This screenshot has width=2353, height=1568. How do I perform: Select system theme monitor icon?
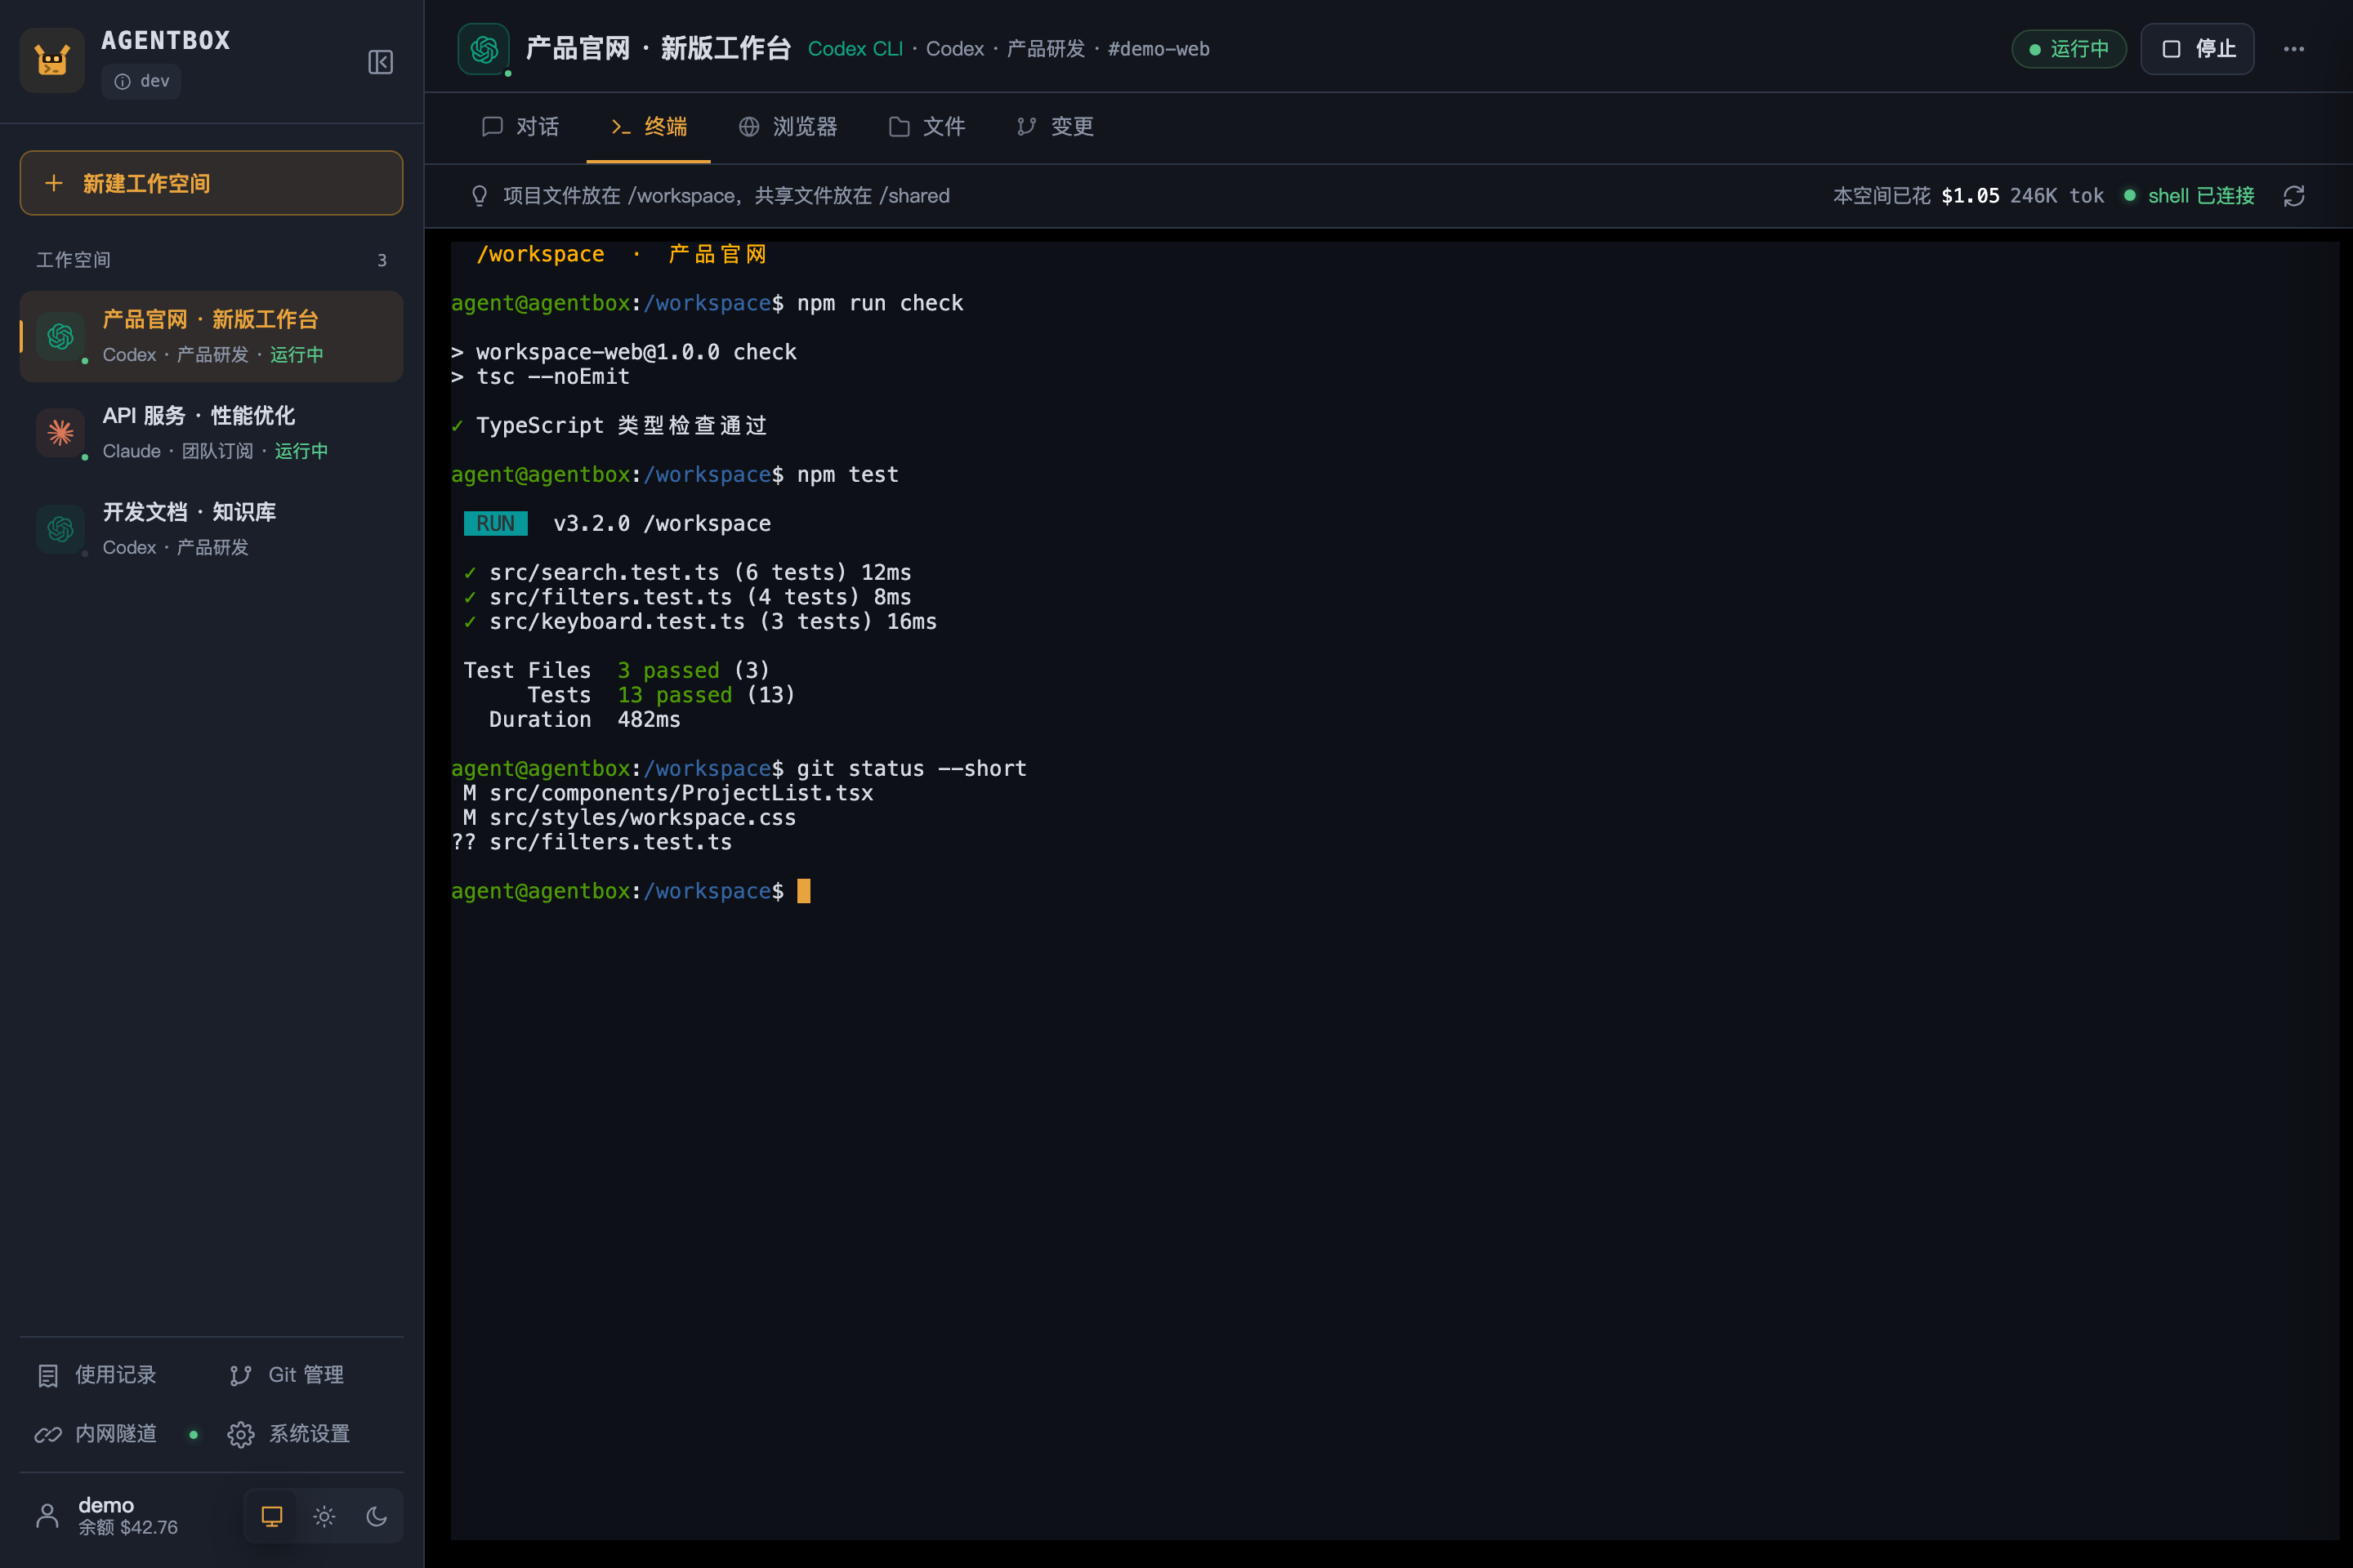272,1516
